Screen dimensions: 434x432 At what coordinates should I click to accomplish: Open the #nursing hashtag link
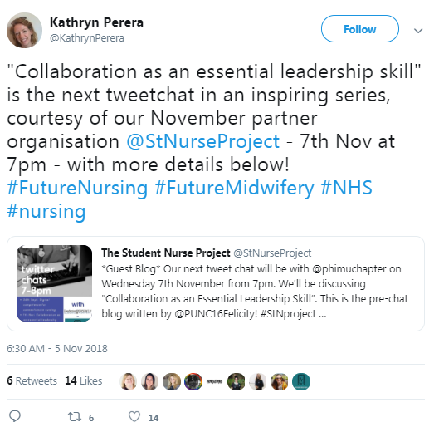click(x=46, y=211)
